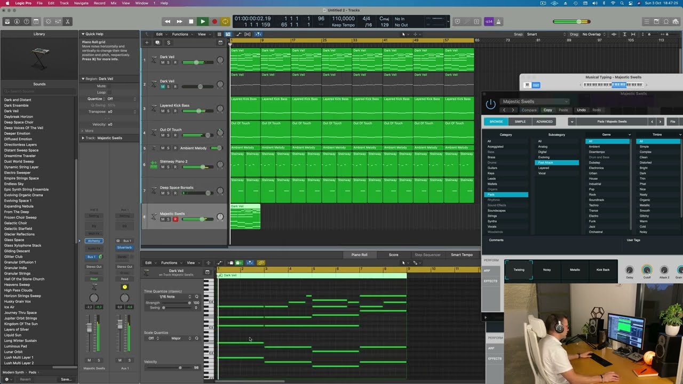Switch to the Piano Roll tab
This screenshot has width=683, height=384.
tap(359, 255)
